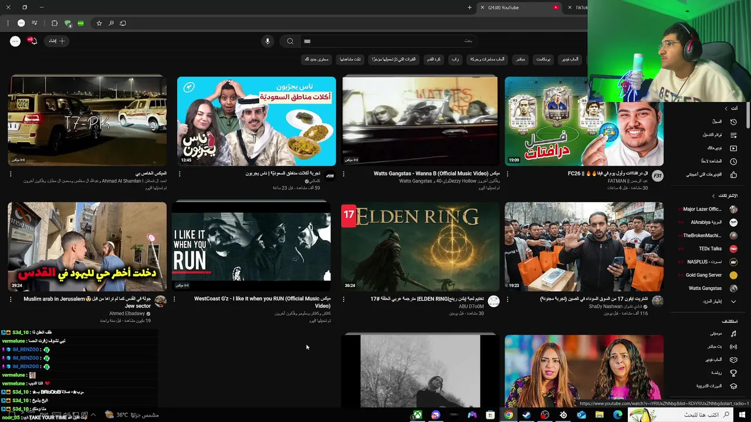This screenshot has width=751, height=422.
Task: Open the YouTube account avatar menu
Action: pos(15,41)
